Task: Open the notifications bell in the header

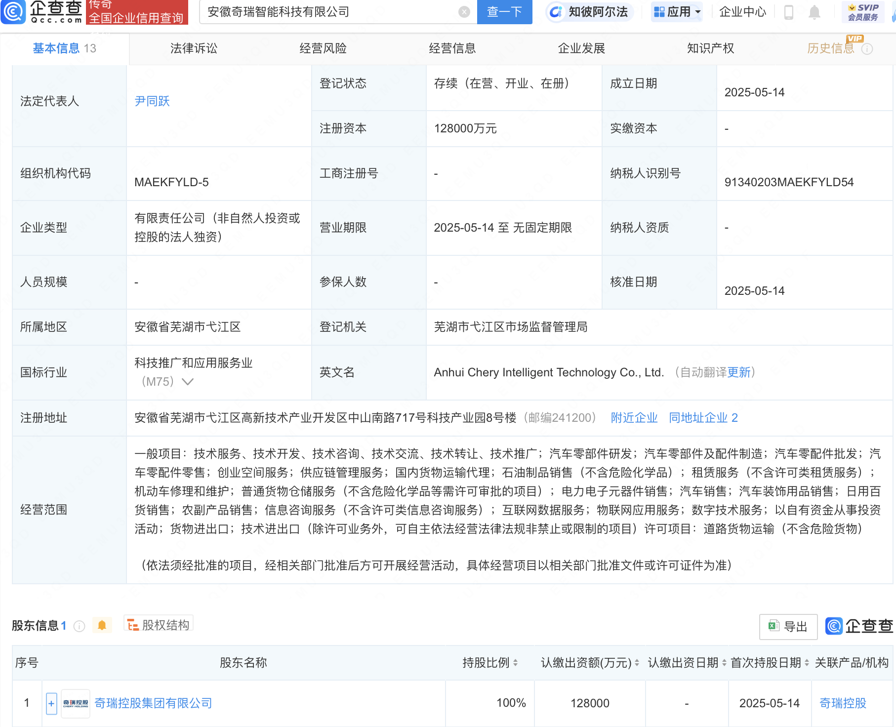Action: (815, 12)
